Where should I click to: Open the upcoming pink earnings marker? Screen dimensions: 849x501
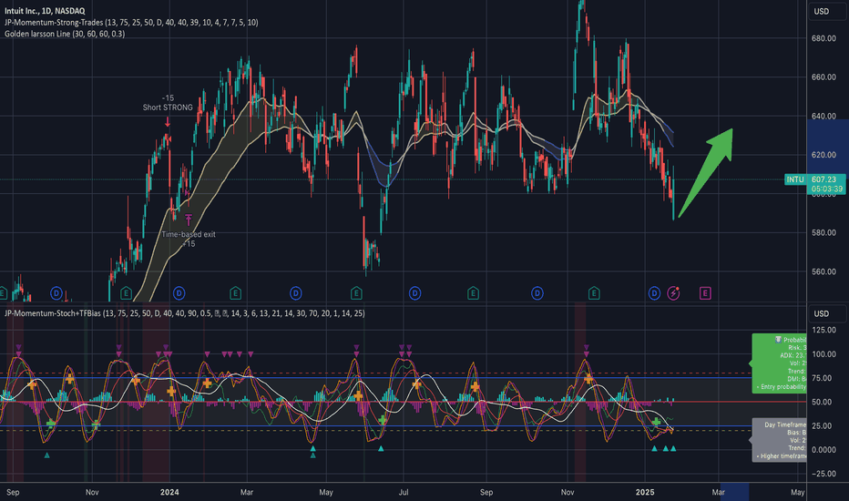point(705,293)
